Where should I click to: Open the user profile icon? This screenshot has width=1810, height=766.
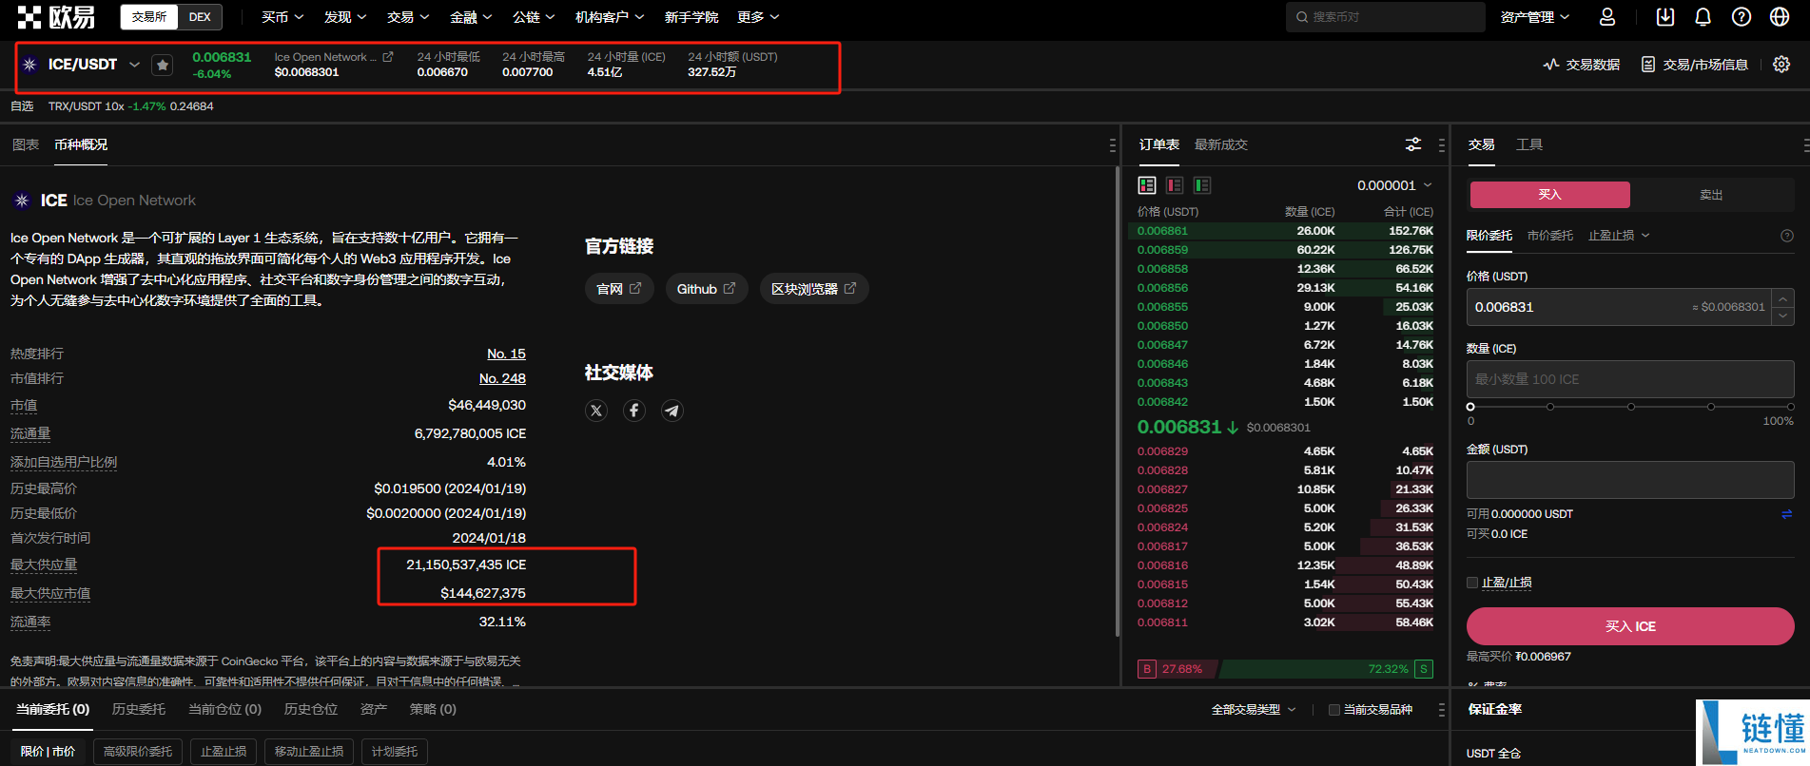tap(1607, 17)
